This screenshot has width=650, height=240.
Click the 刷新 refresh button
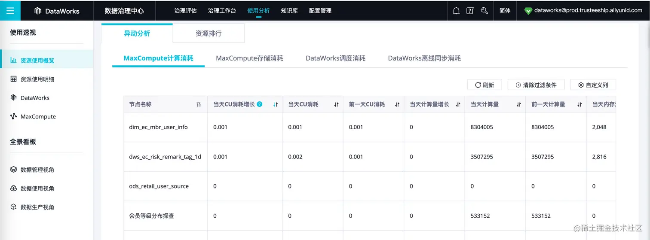(x=484, y=85)
